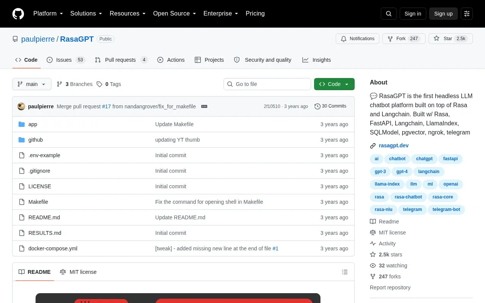Viewport: 485px width, 303px height.
Task: Open the paulpierre owner link
Action: [x=38, y=39]
